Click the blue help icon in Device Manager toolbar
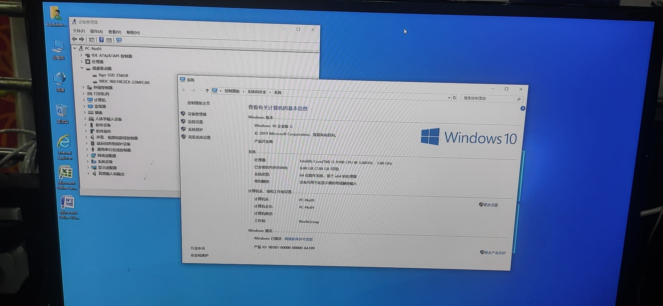663x306 pixels. click(x=102, y=40)
